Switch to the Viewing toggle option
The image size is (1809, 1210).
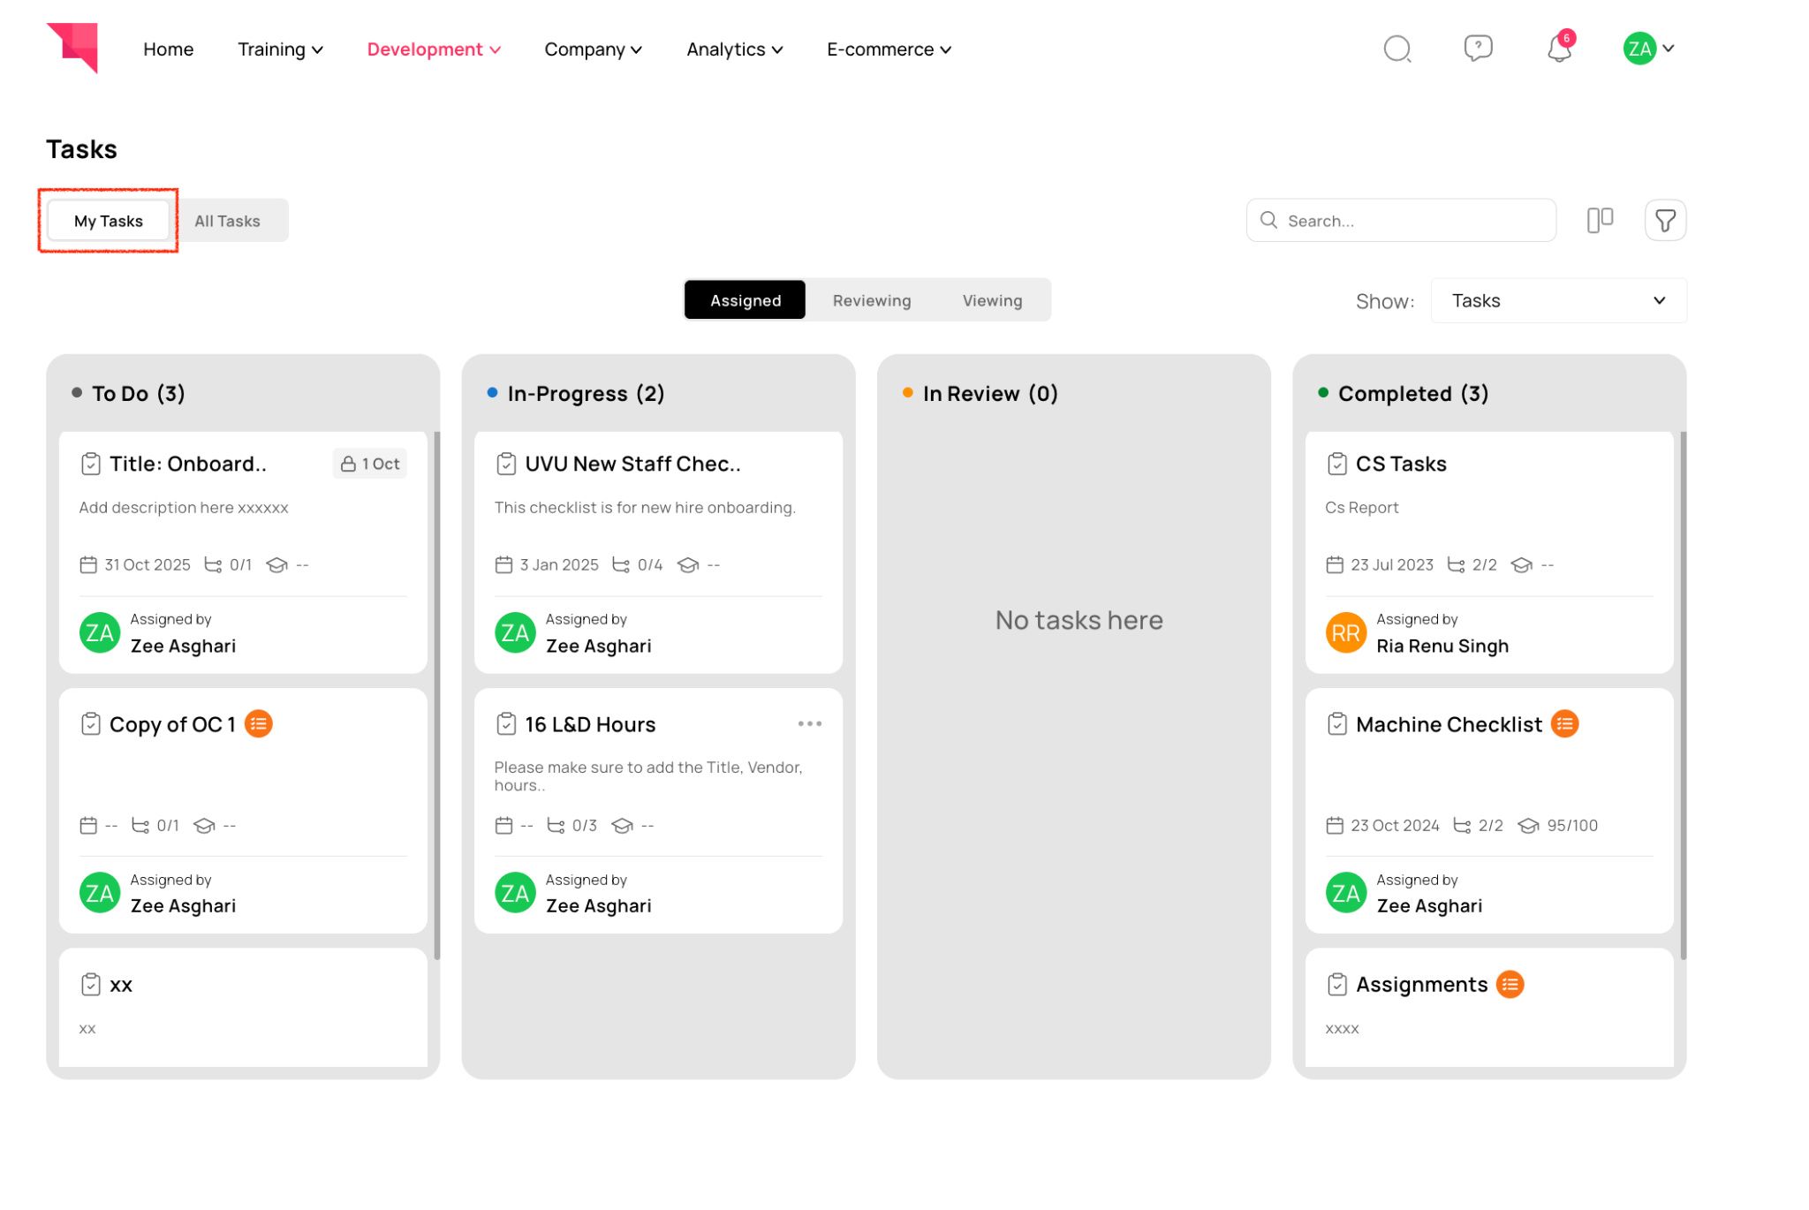992,300
